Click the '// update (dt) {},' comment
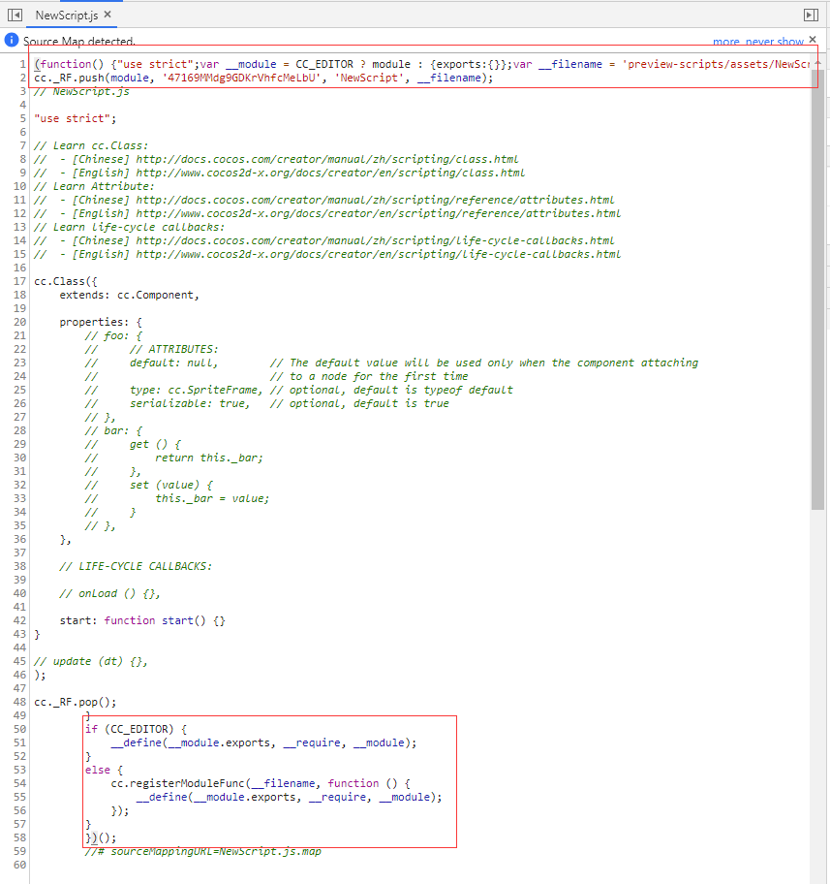The width and height of the screenshot is (830, 884). click(x=91, y=661)
